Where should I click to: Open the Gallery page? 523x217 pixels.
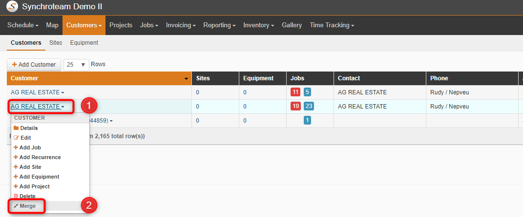[292, 25]
